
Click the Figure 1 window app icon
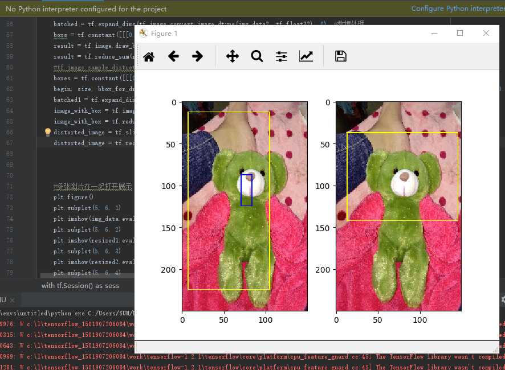(143, 33)
